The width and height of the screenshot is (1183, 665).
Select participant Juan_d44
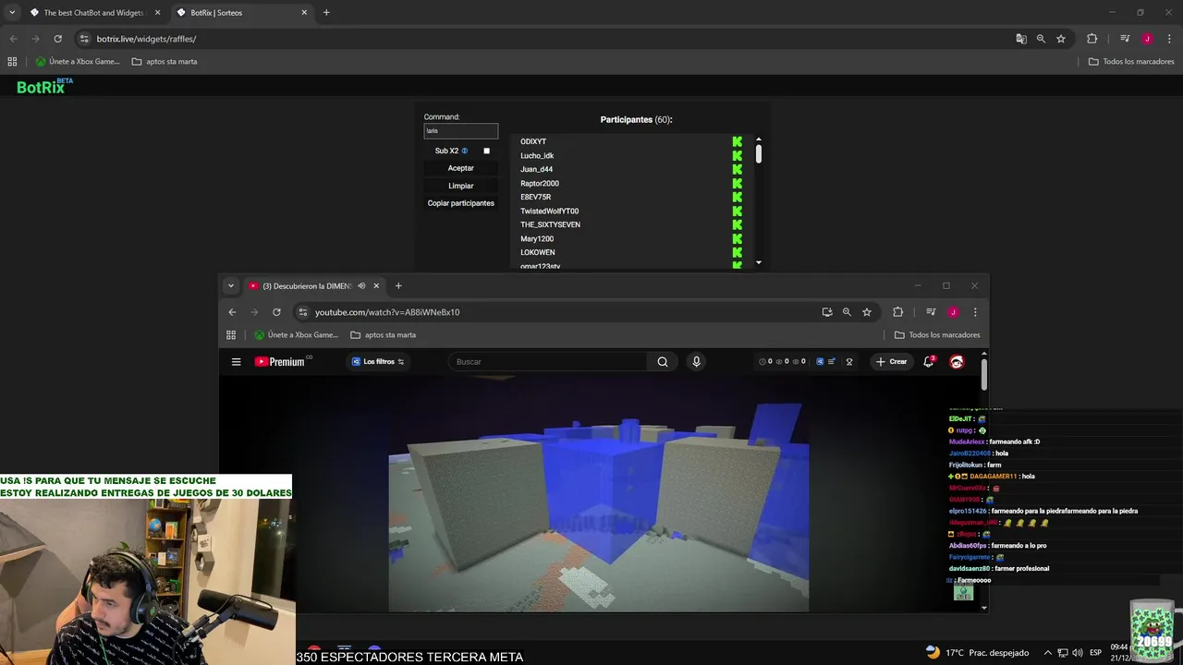[x=536, y=170]
